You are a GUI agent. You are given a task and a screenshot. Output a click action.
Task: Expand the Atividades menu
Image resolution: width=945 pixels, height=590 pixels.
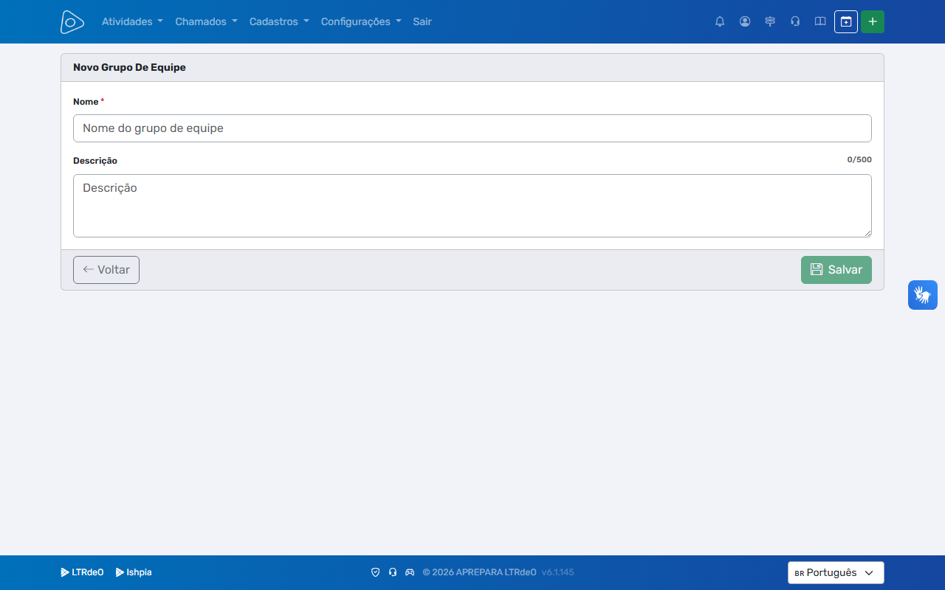(x=132, y=21)
